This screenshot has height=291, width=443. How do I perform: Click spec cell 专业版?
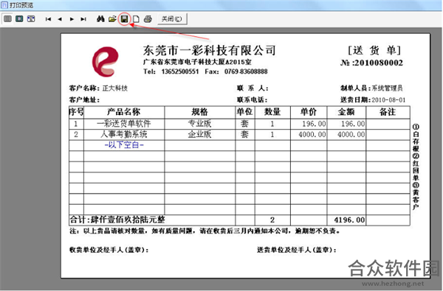tap(200, 124)
